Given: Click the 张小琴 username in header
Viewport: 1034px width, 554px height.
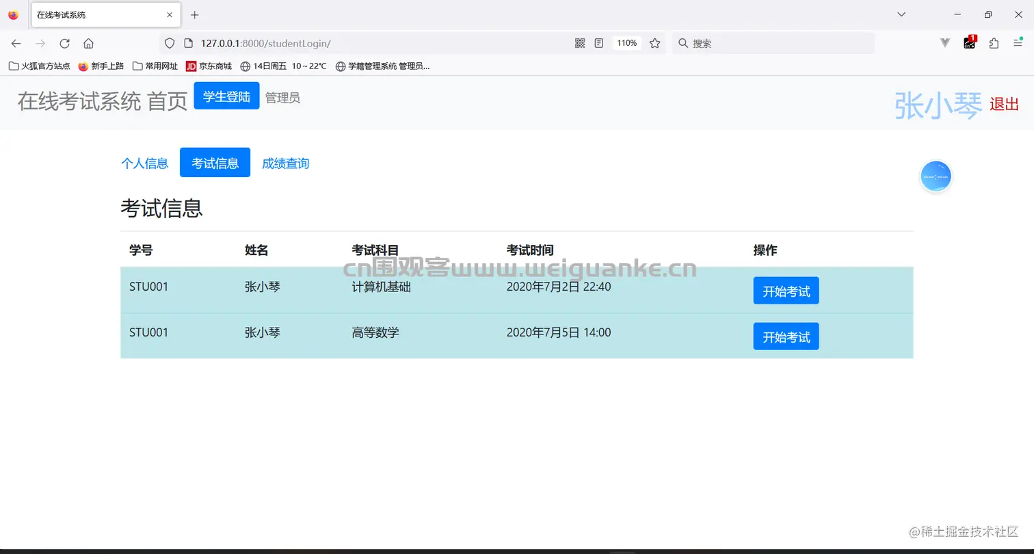Looking at the screenshot, I should tap(938, 106).
